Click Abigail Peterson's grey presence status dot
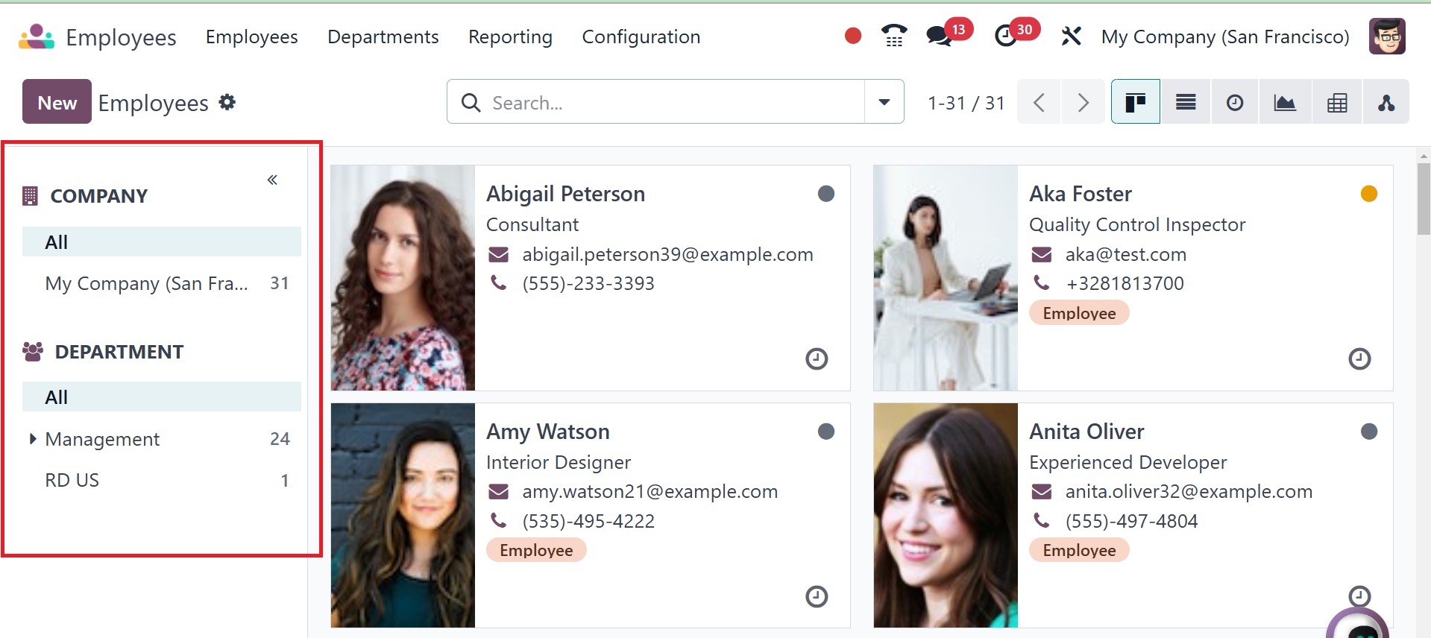The height and width of the screenshot is (638, 1431). (x=826, y=194)
